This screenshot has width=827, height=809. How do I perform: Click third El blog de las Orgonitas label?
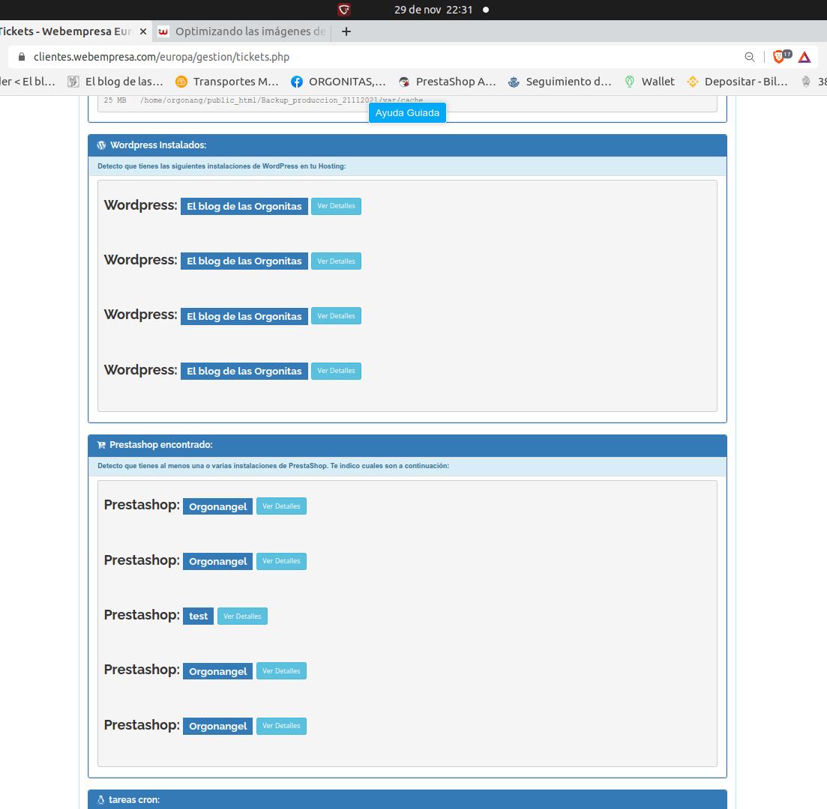244,316
